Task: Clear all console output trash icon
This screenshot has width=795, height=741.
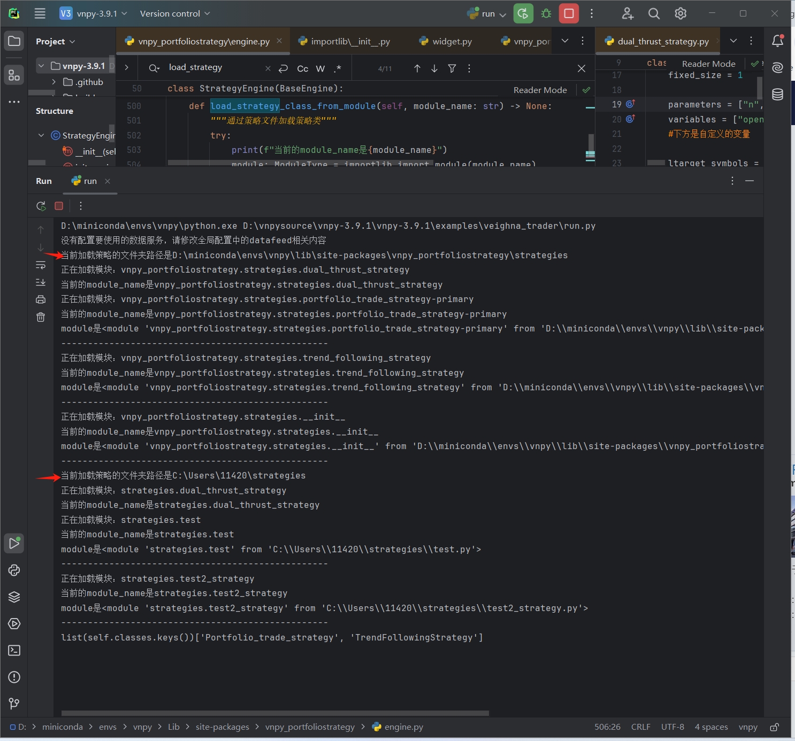Action: click(41, 317)
